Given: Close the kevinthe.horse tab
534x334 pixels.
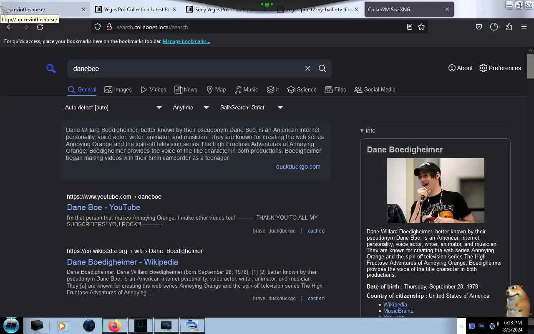Looking at the screenshot, I should click(83, 9).
